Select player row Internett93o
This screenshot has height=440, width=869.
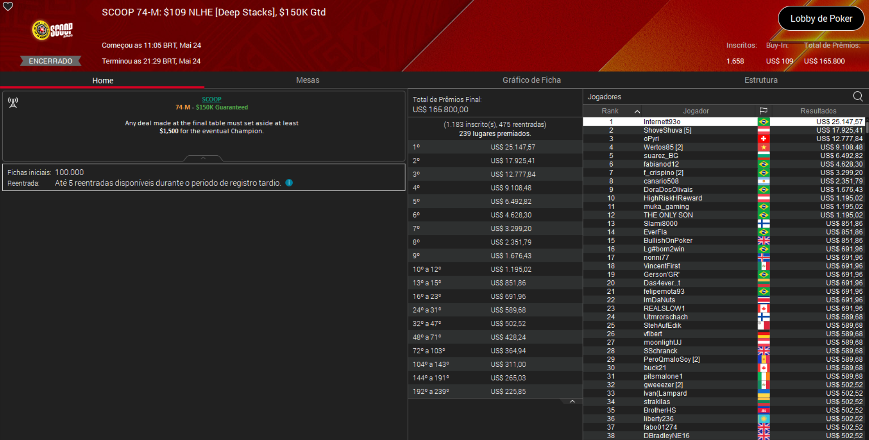[x=724, y=122]
